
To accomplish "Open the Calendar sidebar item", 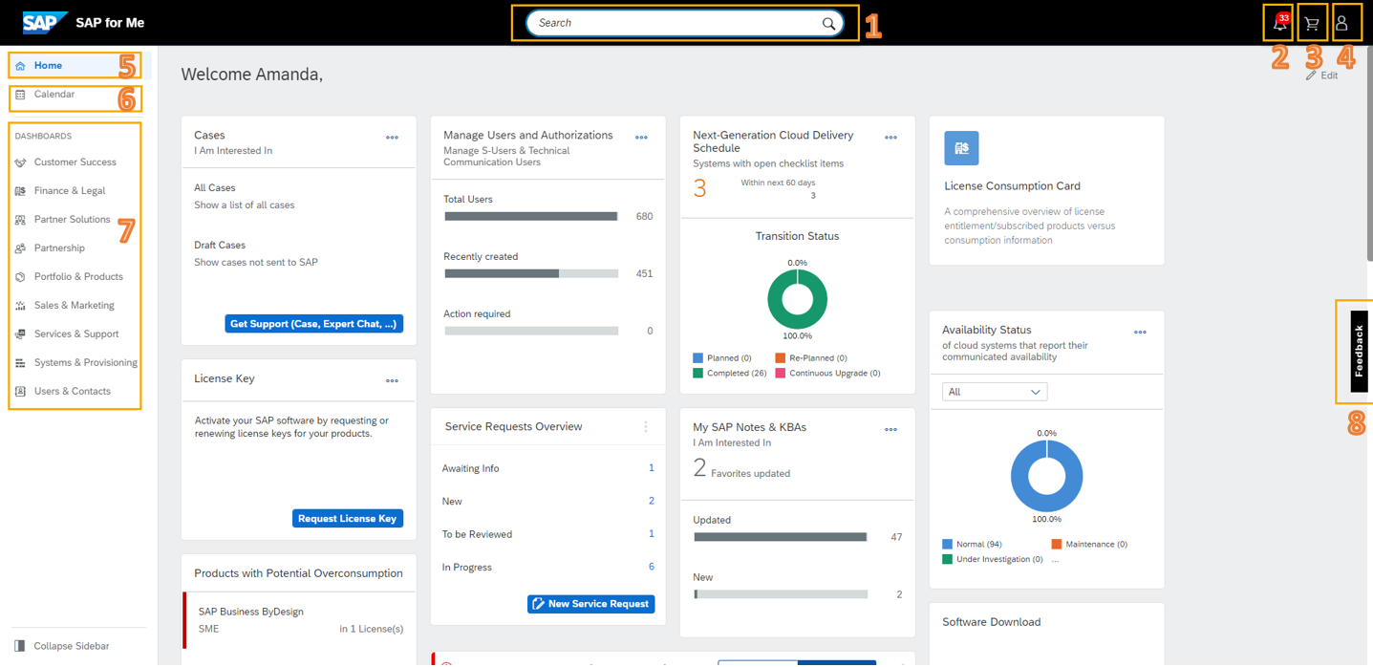I will [x=54, y=95].
